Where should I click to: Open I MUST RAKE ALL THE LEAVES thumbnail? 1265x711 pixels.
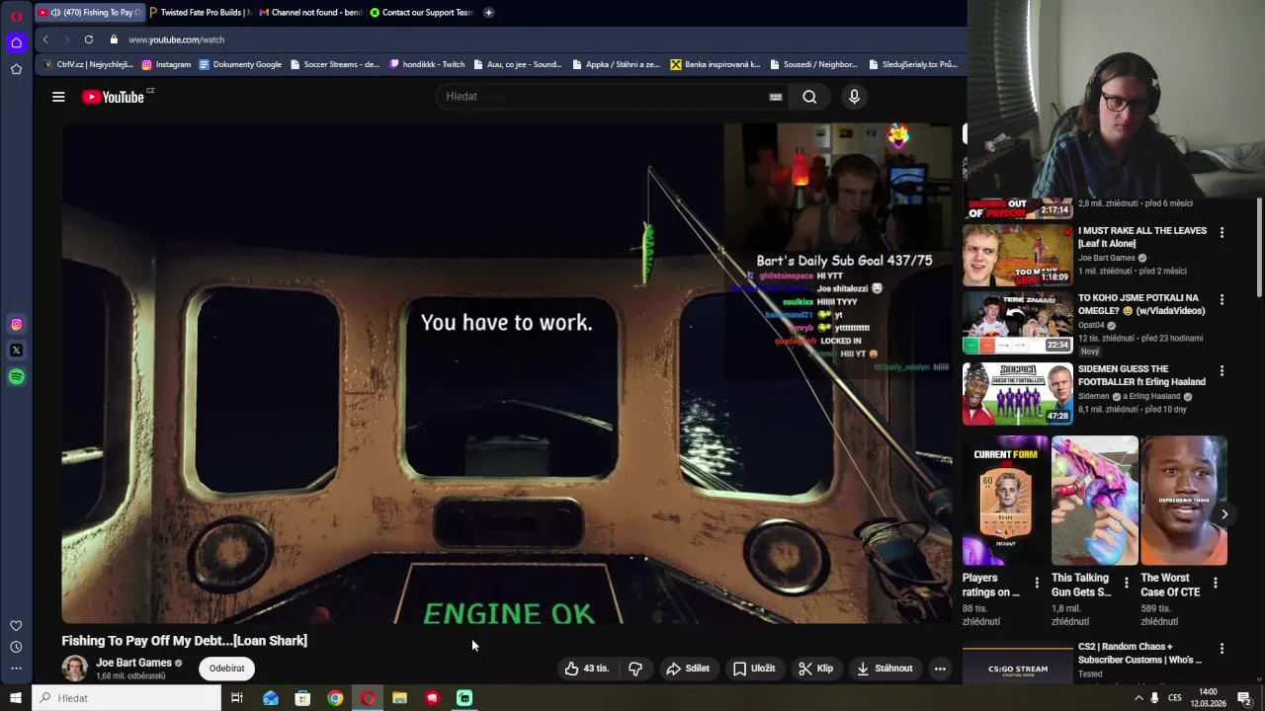[1017, 255]
